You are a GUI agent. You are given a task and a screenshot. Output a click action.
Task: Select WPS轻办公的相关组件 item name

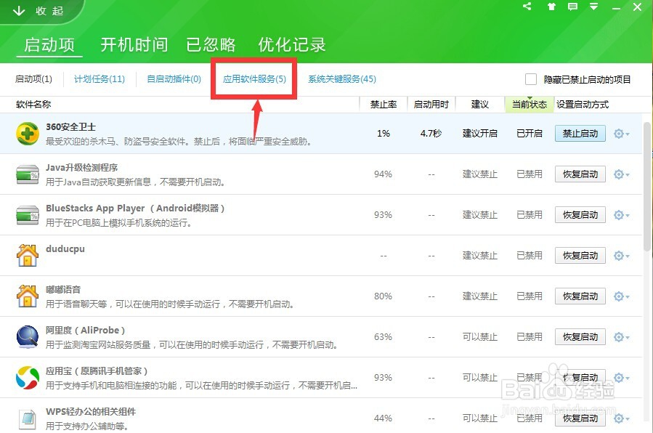pyautogui.click(x=91, y=412)
